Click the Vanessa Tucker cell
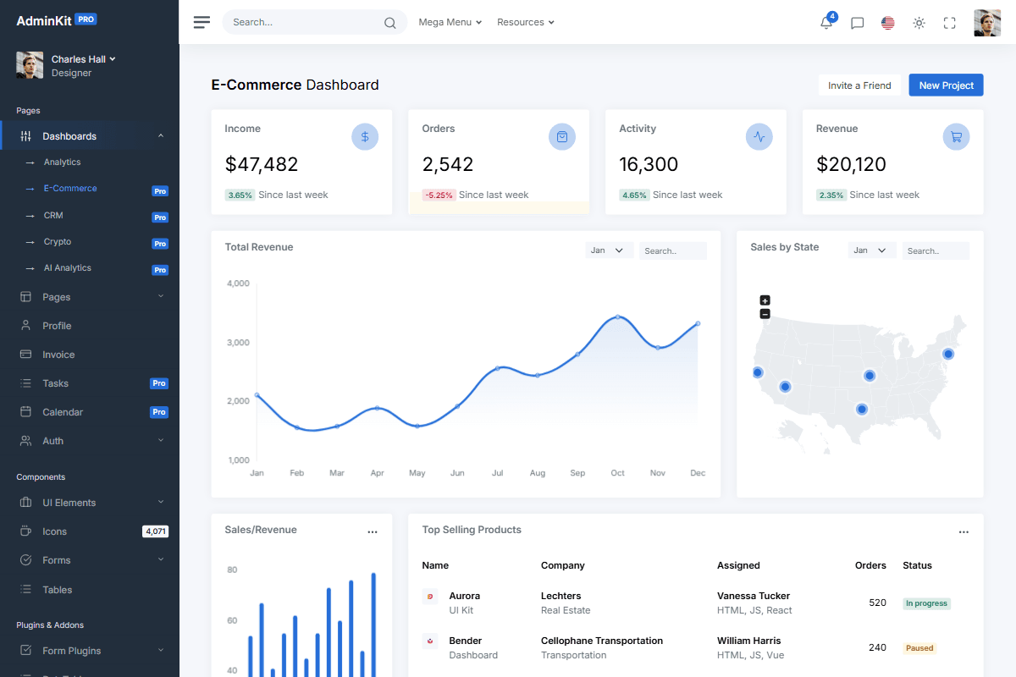Image resolution: width=1016 pixels, height=677 pixels. pos(754,596)
